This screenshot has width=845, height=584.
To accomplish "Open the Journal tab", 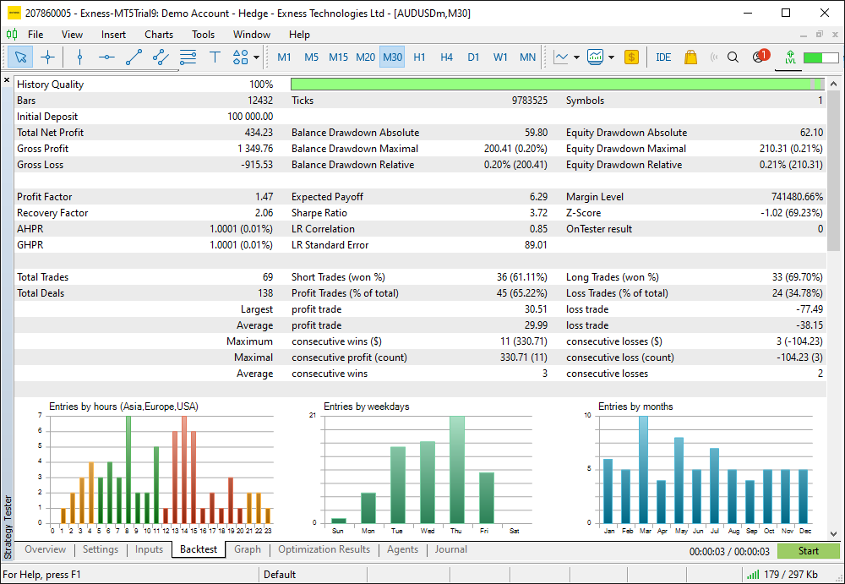I will (x=451, y=549).
